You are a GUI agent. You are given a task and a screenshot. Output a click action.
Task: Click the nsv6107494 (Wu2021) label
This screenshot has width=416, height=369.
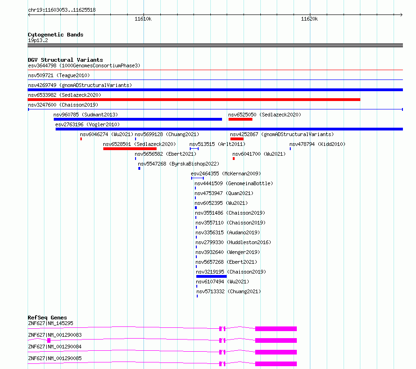click(x=222, y=282)
